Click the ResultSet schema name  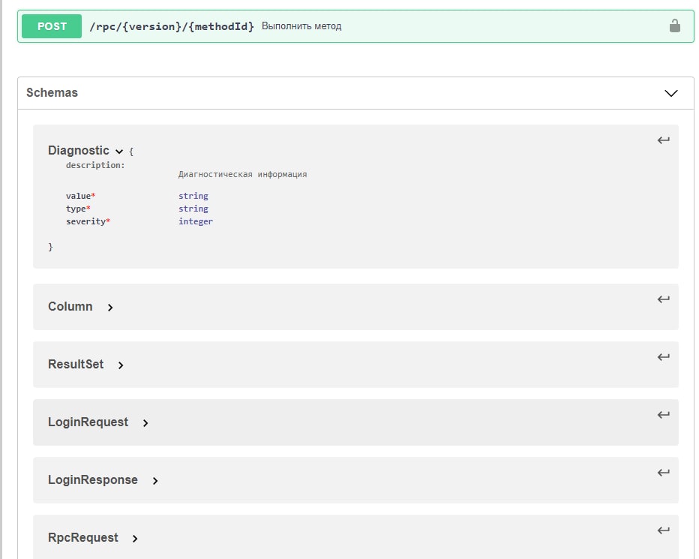(x=76, y=364)
